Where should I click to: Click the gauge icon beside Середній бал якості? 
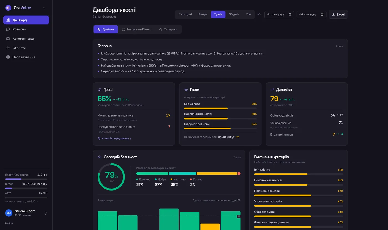(x=100, y=157)
